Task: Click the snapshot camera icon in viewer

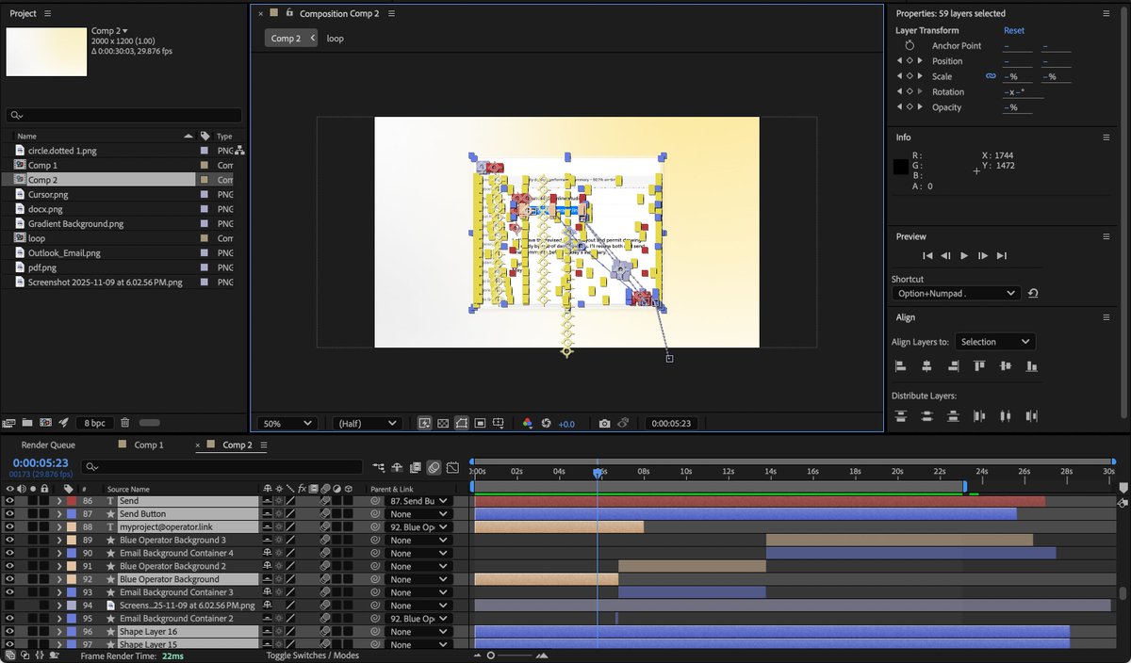Action: click(604, 424)
